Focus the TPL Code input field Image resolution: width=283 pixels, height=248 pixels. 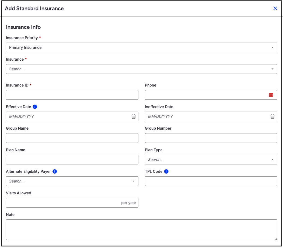[211, 181]
